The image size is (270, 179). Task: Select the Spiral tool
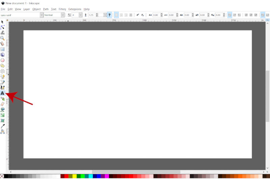pyautogui.click(x=2, y=71)
